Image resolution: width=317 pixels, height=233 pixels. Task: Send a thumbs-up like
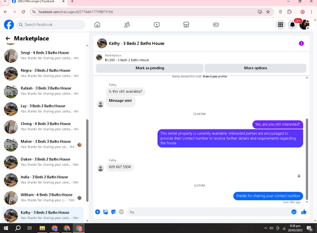(304, 212)
